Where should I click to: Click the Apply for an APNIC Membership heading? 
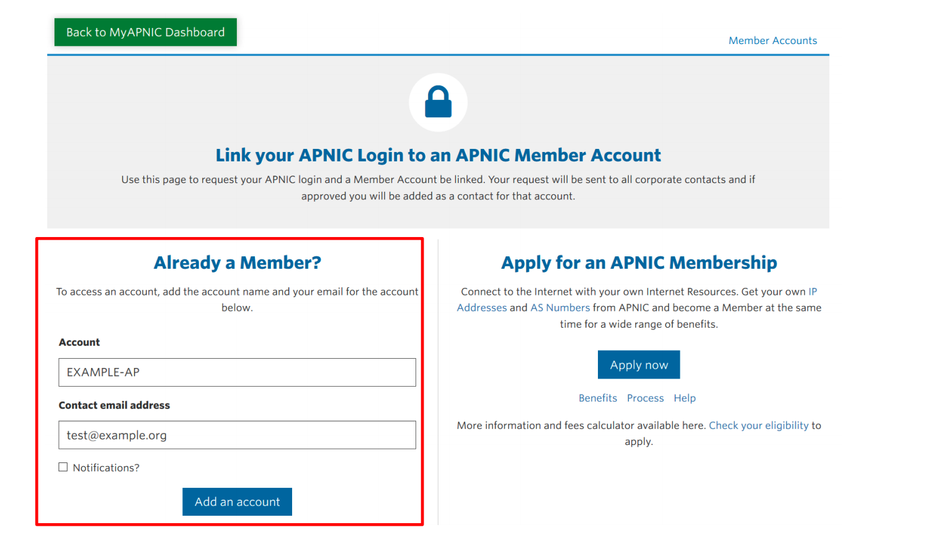pyautogui.click(x=639, y=263)
